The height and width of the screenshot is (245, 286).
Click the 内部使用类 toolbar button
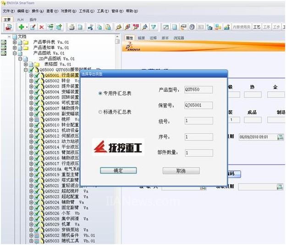coord(242,28)
